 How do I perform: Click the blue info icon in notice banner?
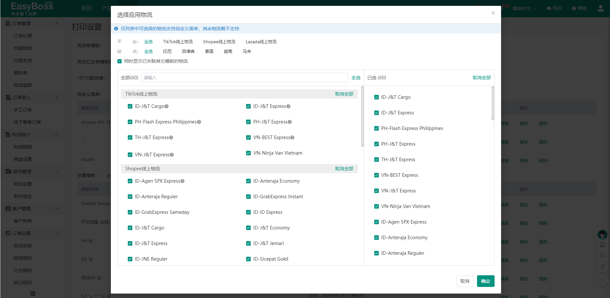(116, 29)
